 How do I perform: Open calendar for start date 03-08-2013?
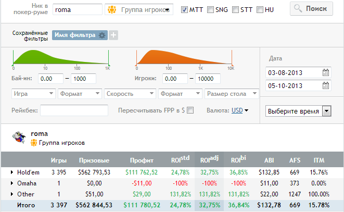pos(326,72)
